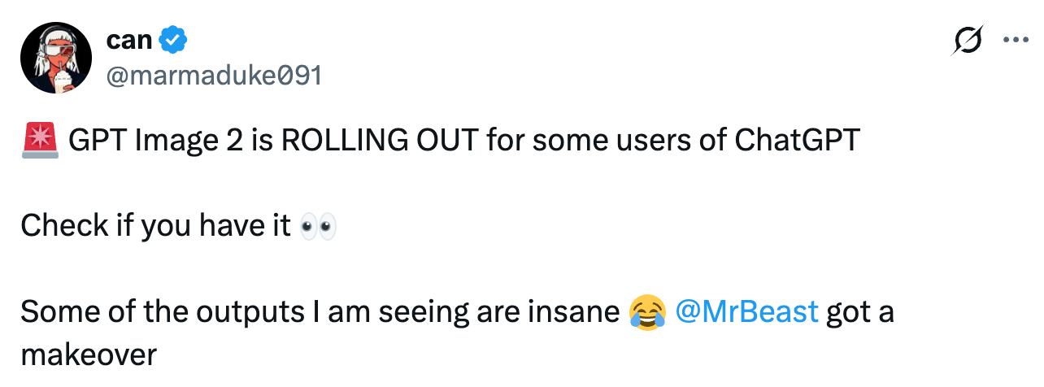Click the words "got a" after the mention
This screenshot has height=387, width=1044.
[x=860, y=311]
